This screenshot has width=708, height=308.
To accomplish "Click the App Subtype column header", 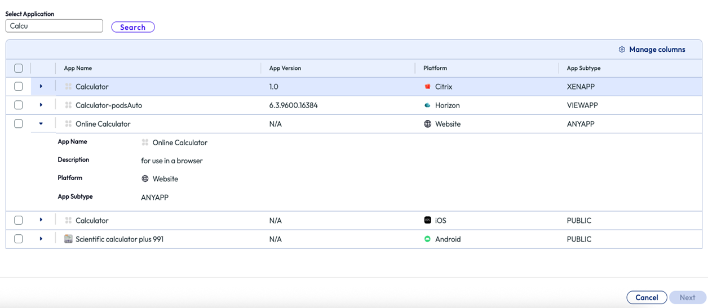I will coord(583,68).
